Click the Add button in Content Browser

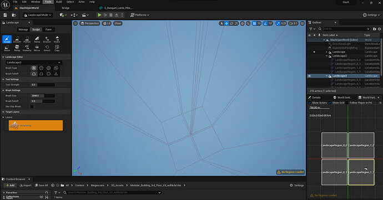click(10, 186)
